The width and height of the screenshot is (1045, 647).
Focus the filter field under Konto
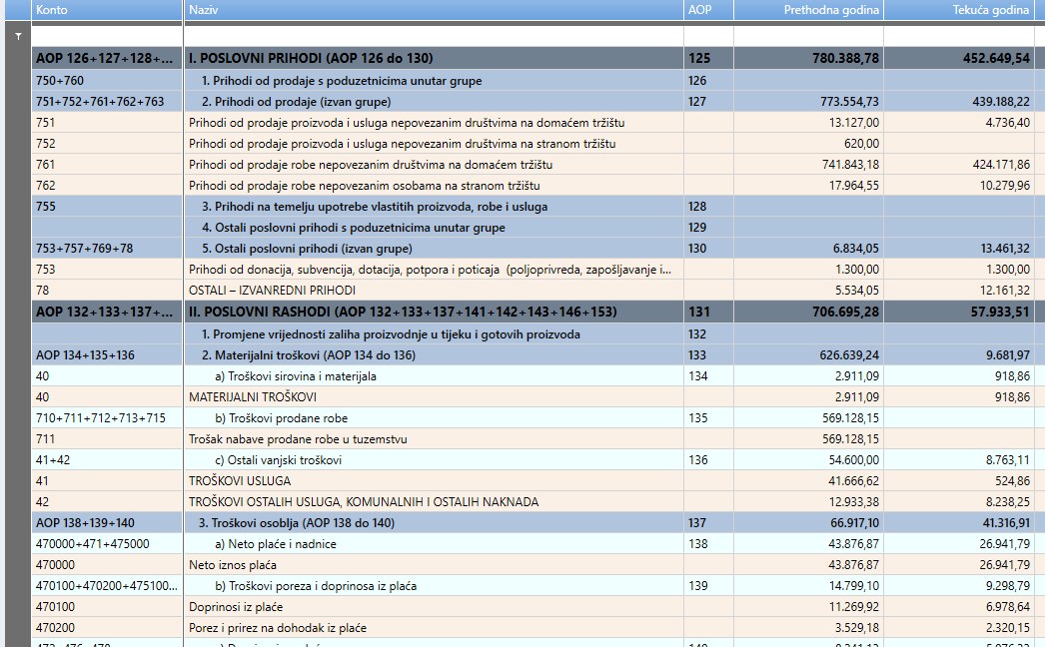click(107, 36)
